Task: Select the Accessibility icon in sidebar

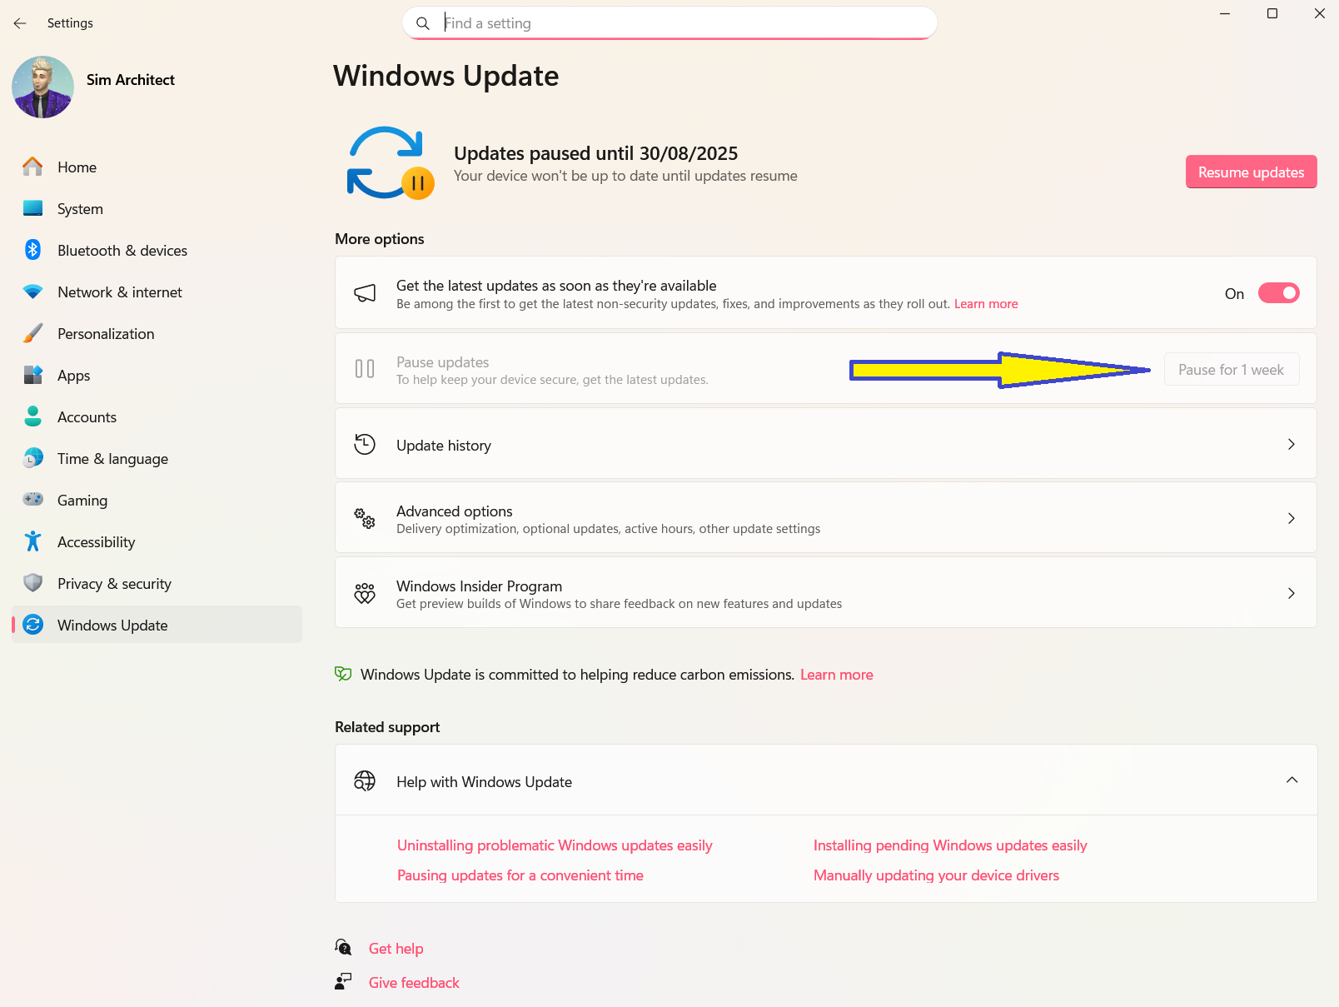Action: (32, 541)
